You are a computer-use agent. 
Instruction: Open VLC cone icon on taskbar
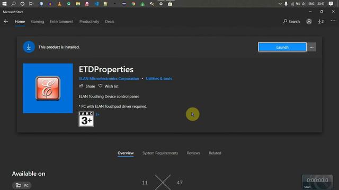[x=59, y=4]
